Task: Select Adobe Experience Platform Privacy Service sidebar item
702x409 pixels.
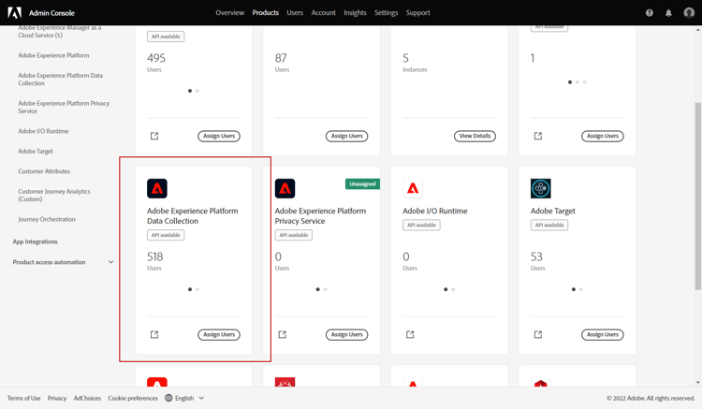Action: click(64, 107)
